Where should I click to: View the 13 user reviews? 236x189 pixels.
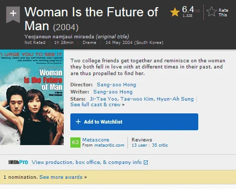click(139, 145)
